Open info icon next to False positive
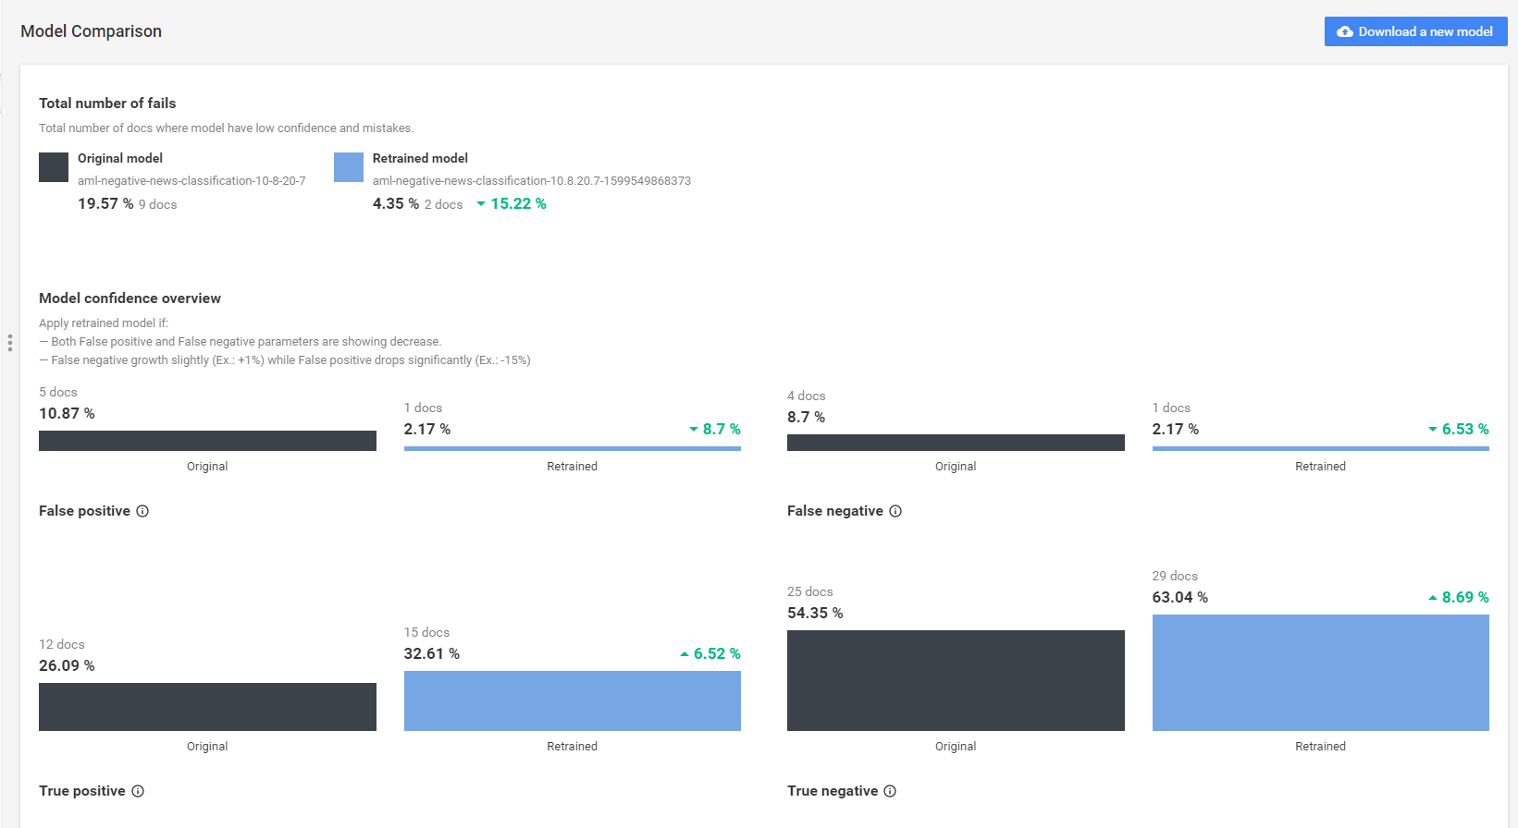Image resolution: width=1518 pixels, height=828 pixels. pyautogui.click(x=142, y=511)
